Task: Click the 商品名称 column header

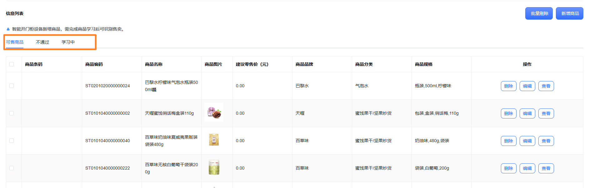Action: pos(154,64)
